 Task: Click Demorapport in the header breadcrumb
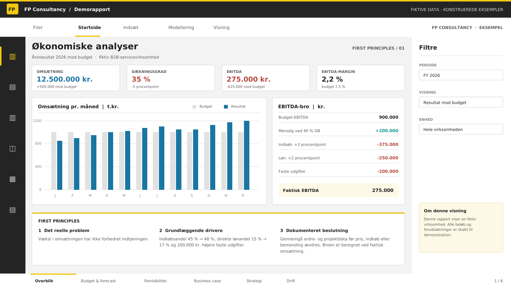point(92,9)
